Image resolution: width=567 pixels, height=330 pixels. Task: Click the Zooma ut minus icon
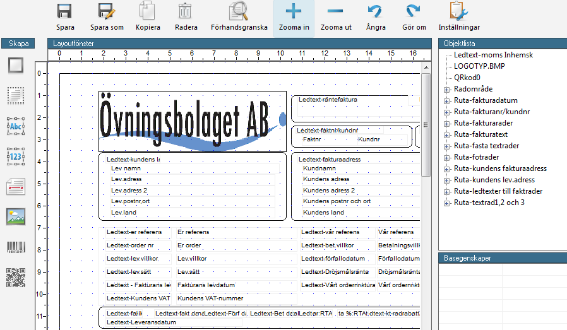335,11
